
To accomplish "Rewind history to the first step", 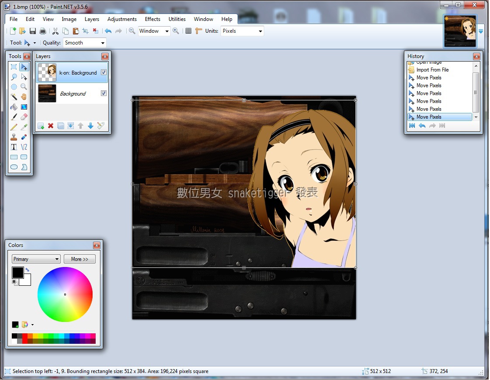I will pos(412,126).
